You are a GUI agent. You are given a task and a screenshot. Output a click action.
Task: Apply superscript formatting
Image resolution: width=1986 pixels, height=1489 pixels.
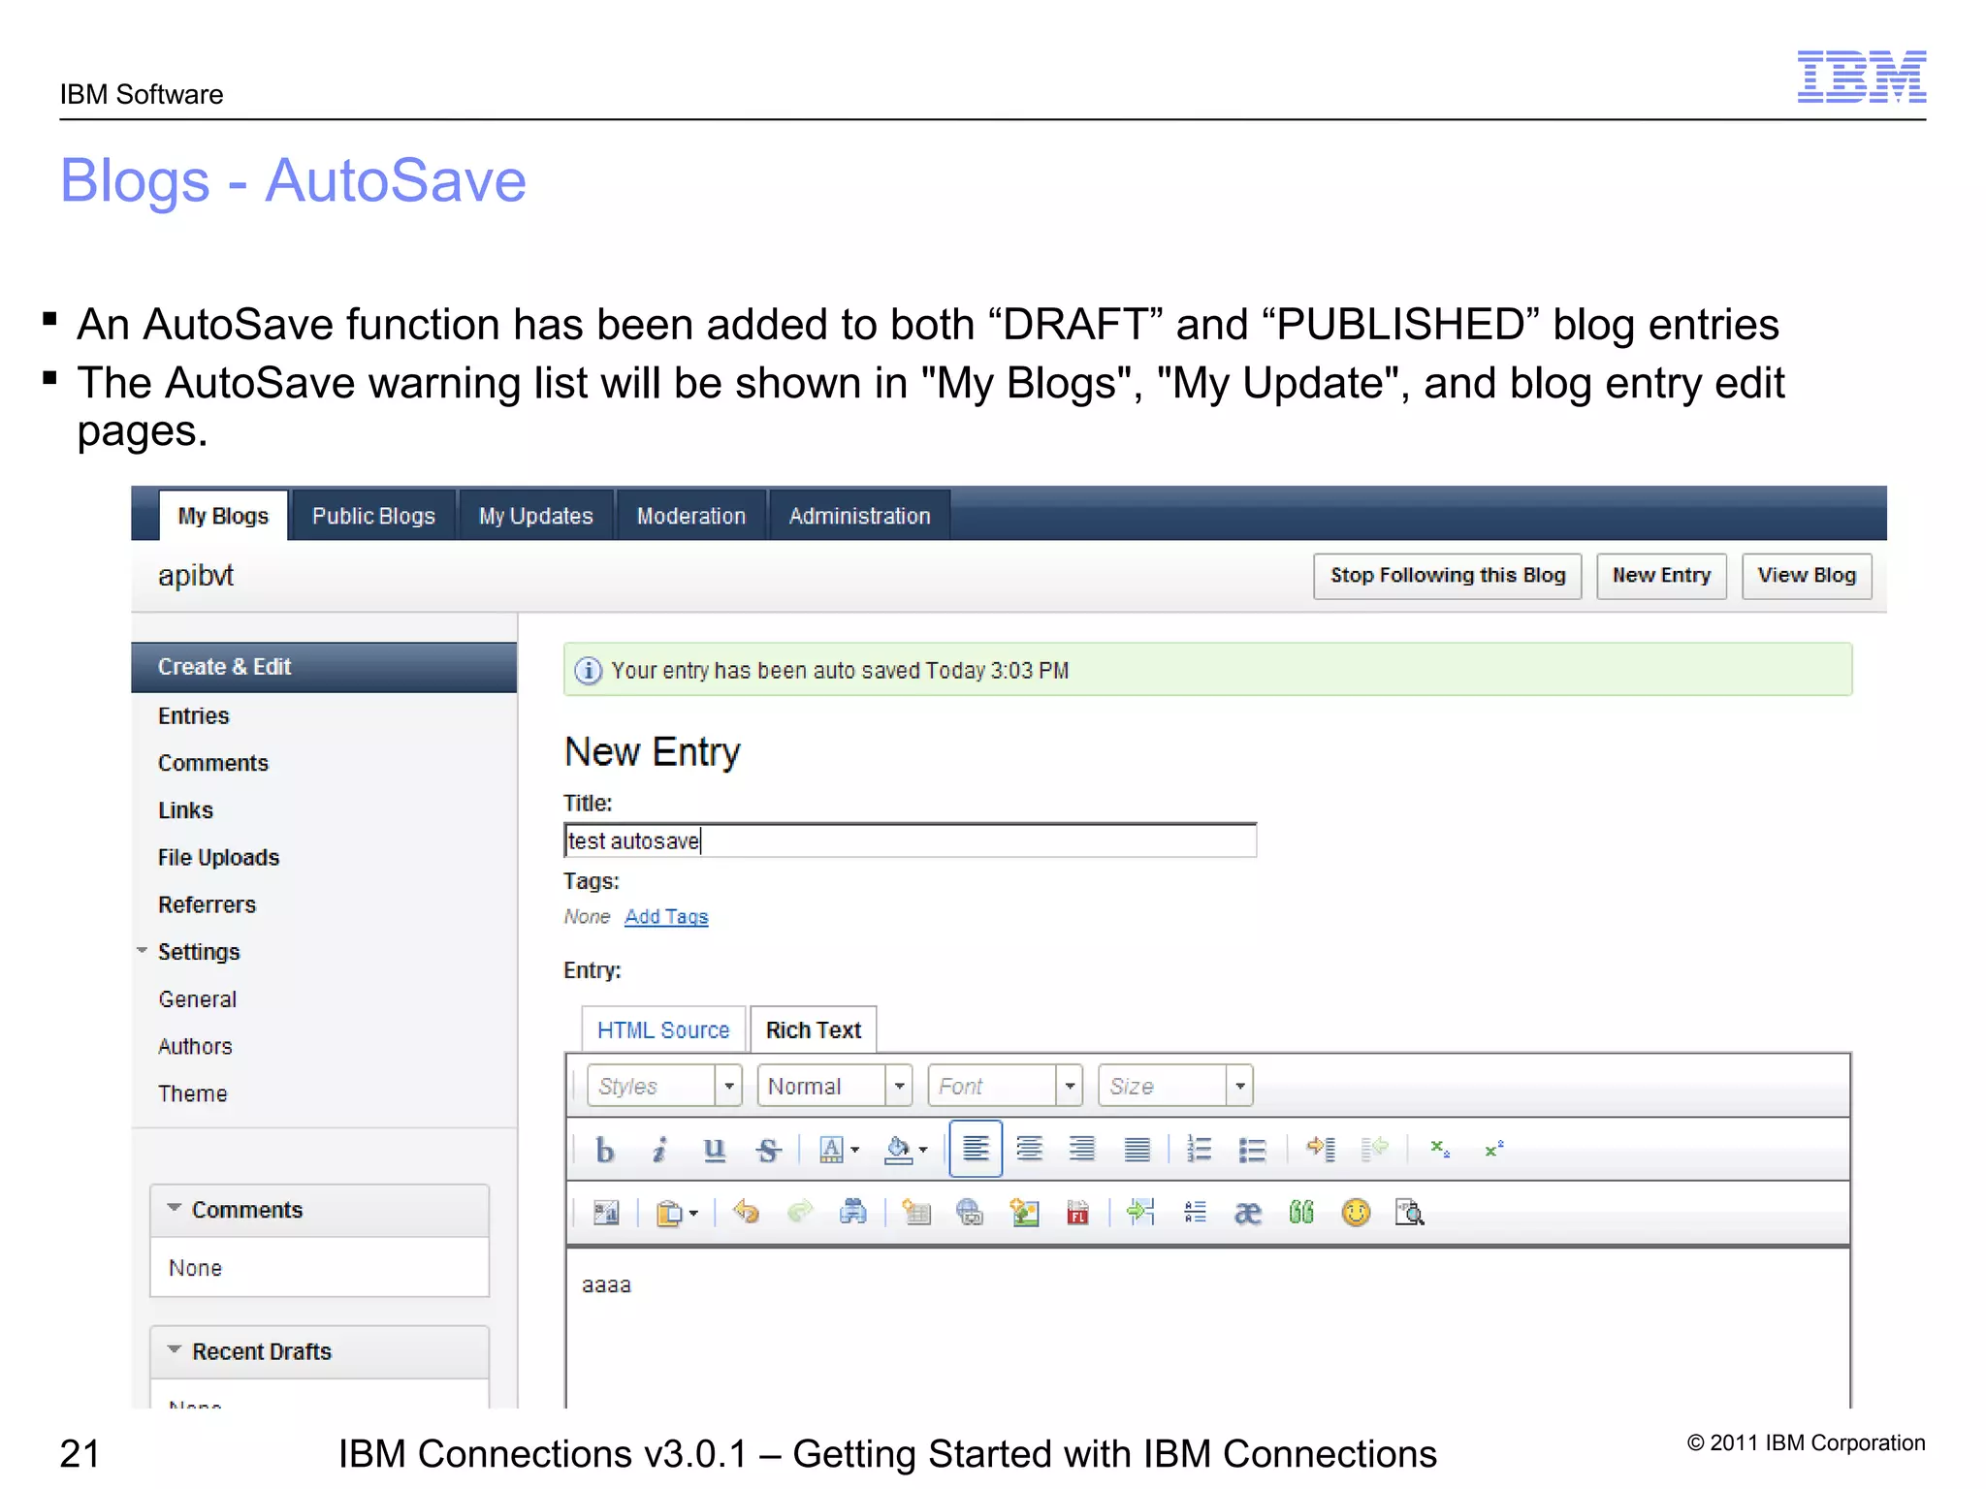pos(1493,1150)
